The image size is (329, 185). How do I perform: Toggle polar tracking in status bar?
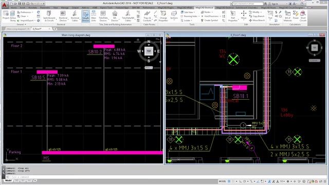(x=244, y=181)
